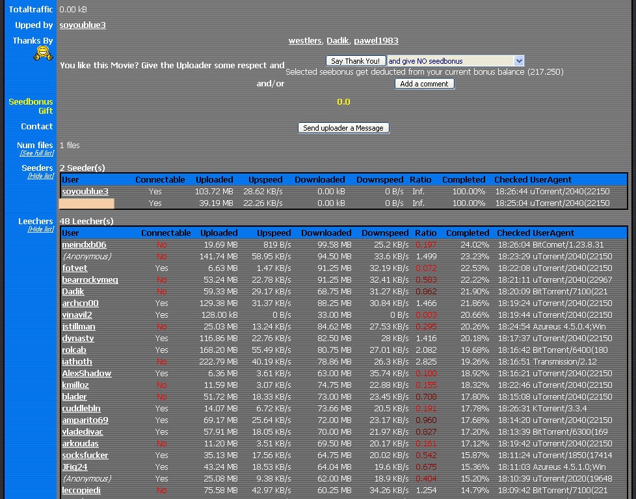Click archcn00 in the leechers table
Viewport: 636px width, 499px height.
click(79, 303)
